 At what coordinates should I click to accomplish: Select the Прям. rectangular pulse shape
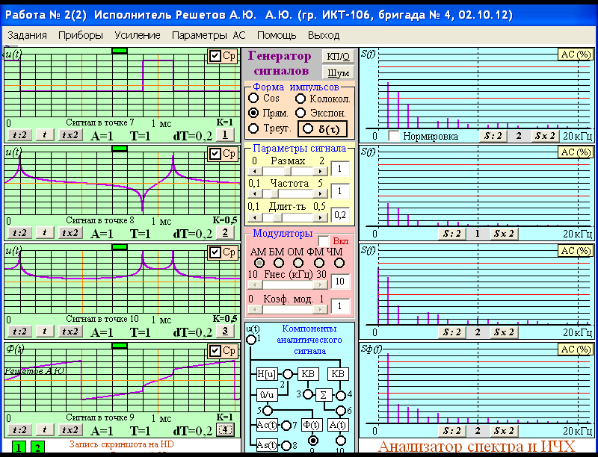coord(253,113)
